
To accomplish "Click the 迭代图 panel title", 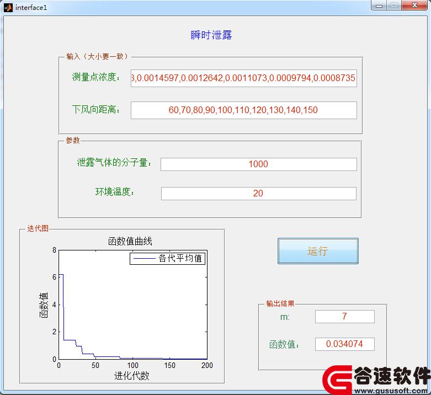I will [38, 228].
